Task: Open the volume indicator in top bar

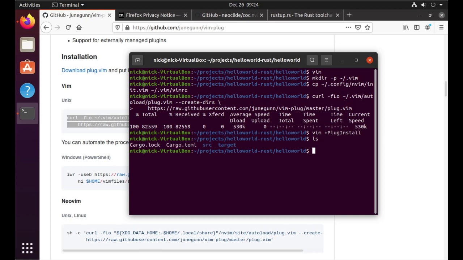Action: coord(424,5)
